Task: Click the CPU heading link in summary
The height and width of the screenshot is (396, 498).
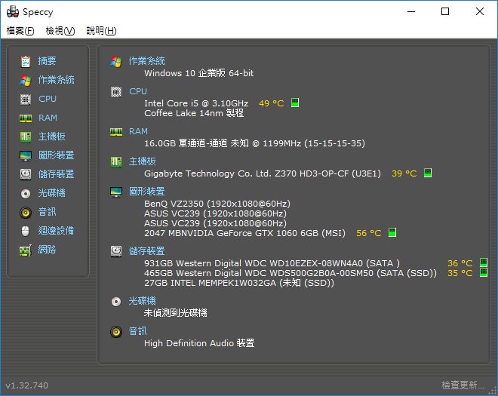Action: click(x=138, y=91)
